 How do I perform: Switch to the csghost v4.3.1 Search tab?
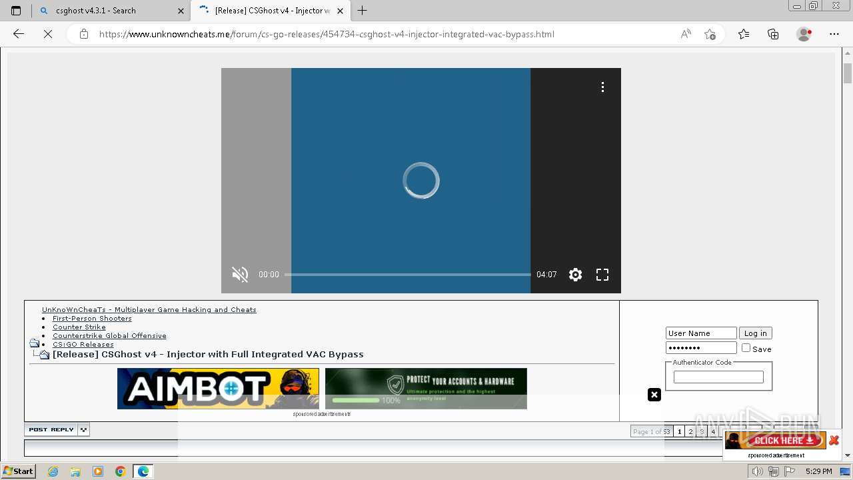[111, 11]
